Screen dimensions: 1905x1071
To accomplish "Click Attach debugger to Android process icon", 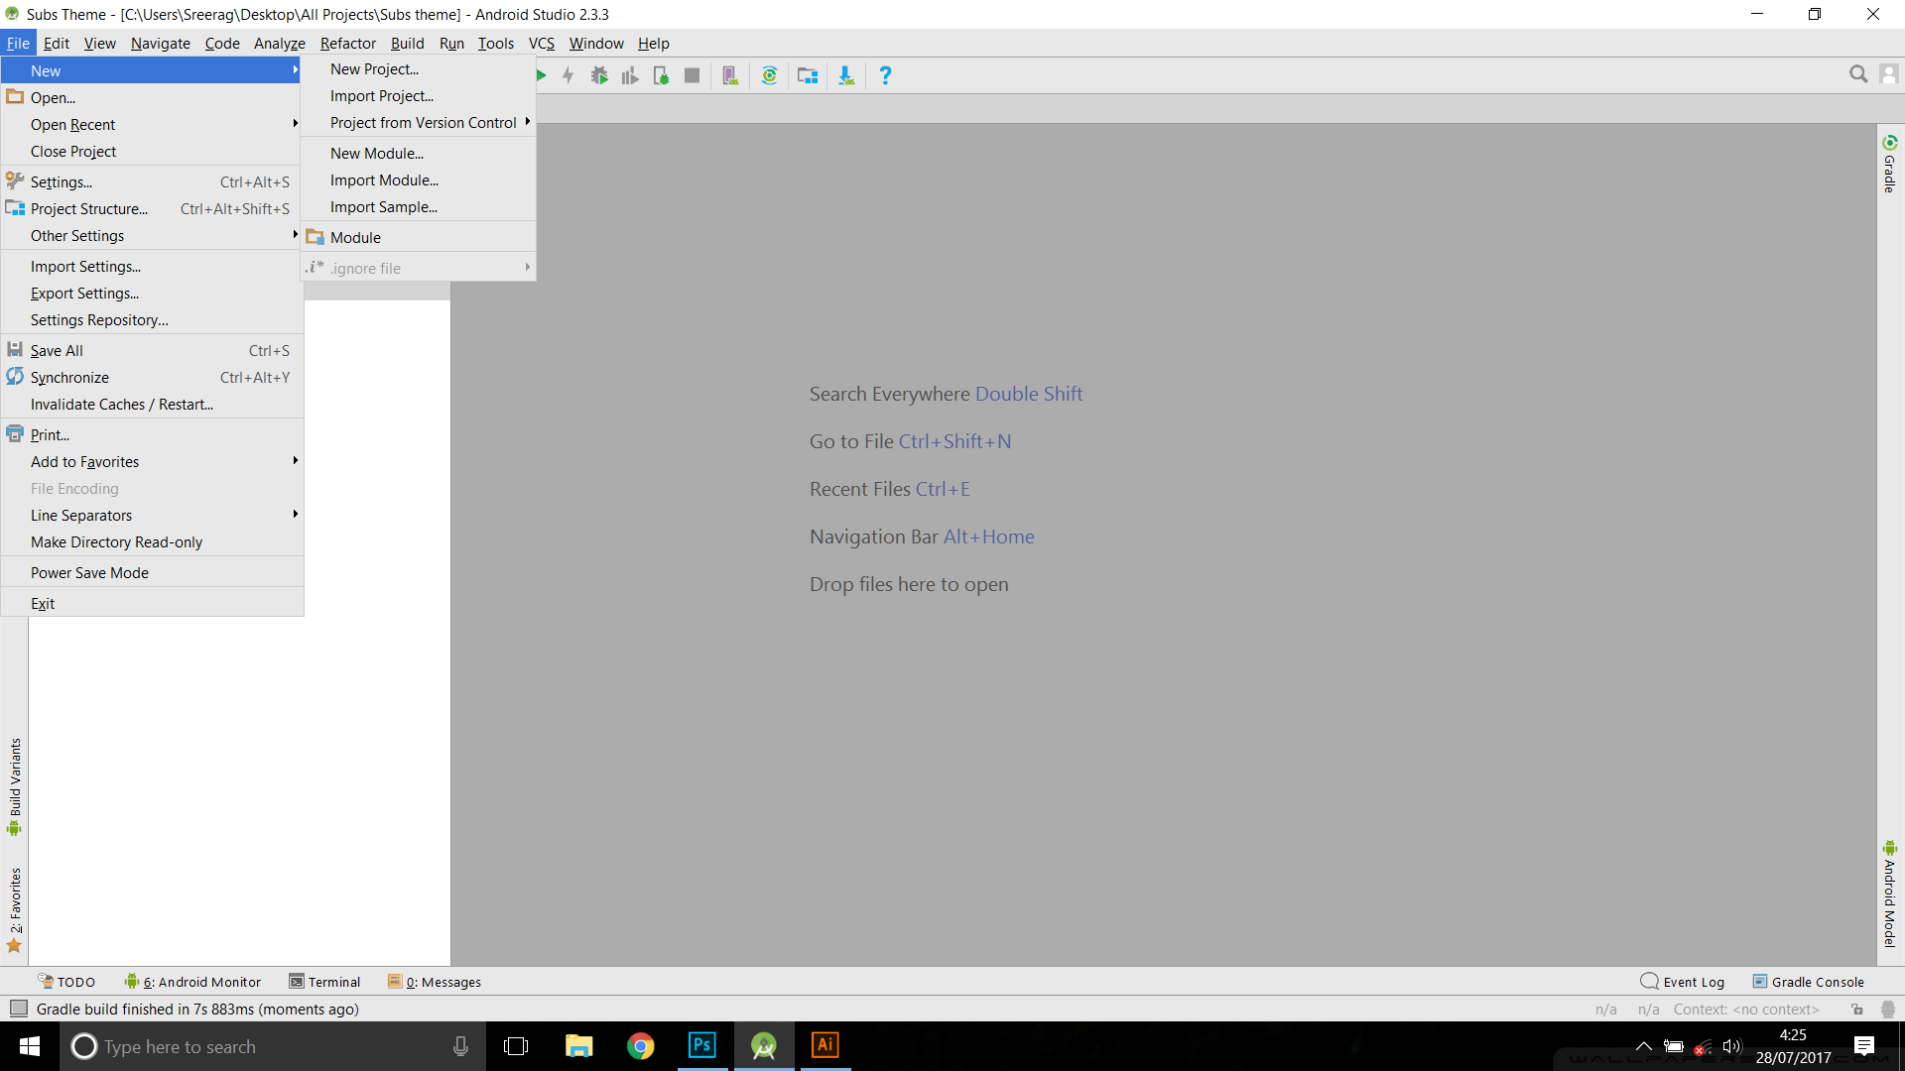I will (661, 75).
